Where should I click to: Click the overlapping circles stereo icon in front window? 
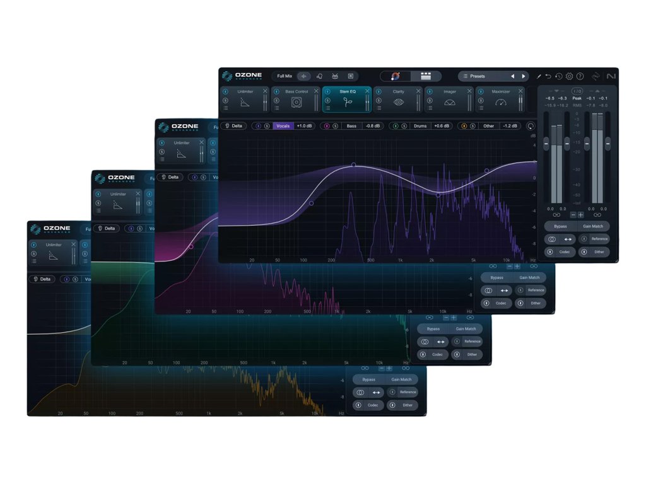(x=552, y=239)
